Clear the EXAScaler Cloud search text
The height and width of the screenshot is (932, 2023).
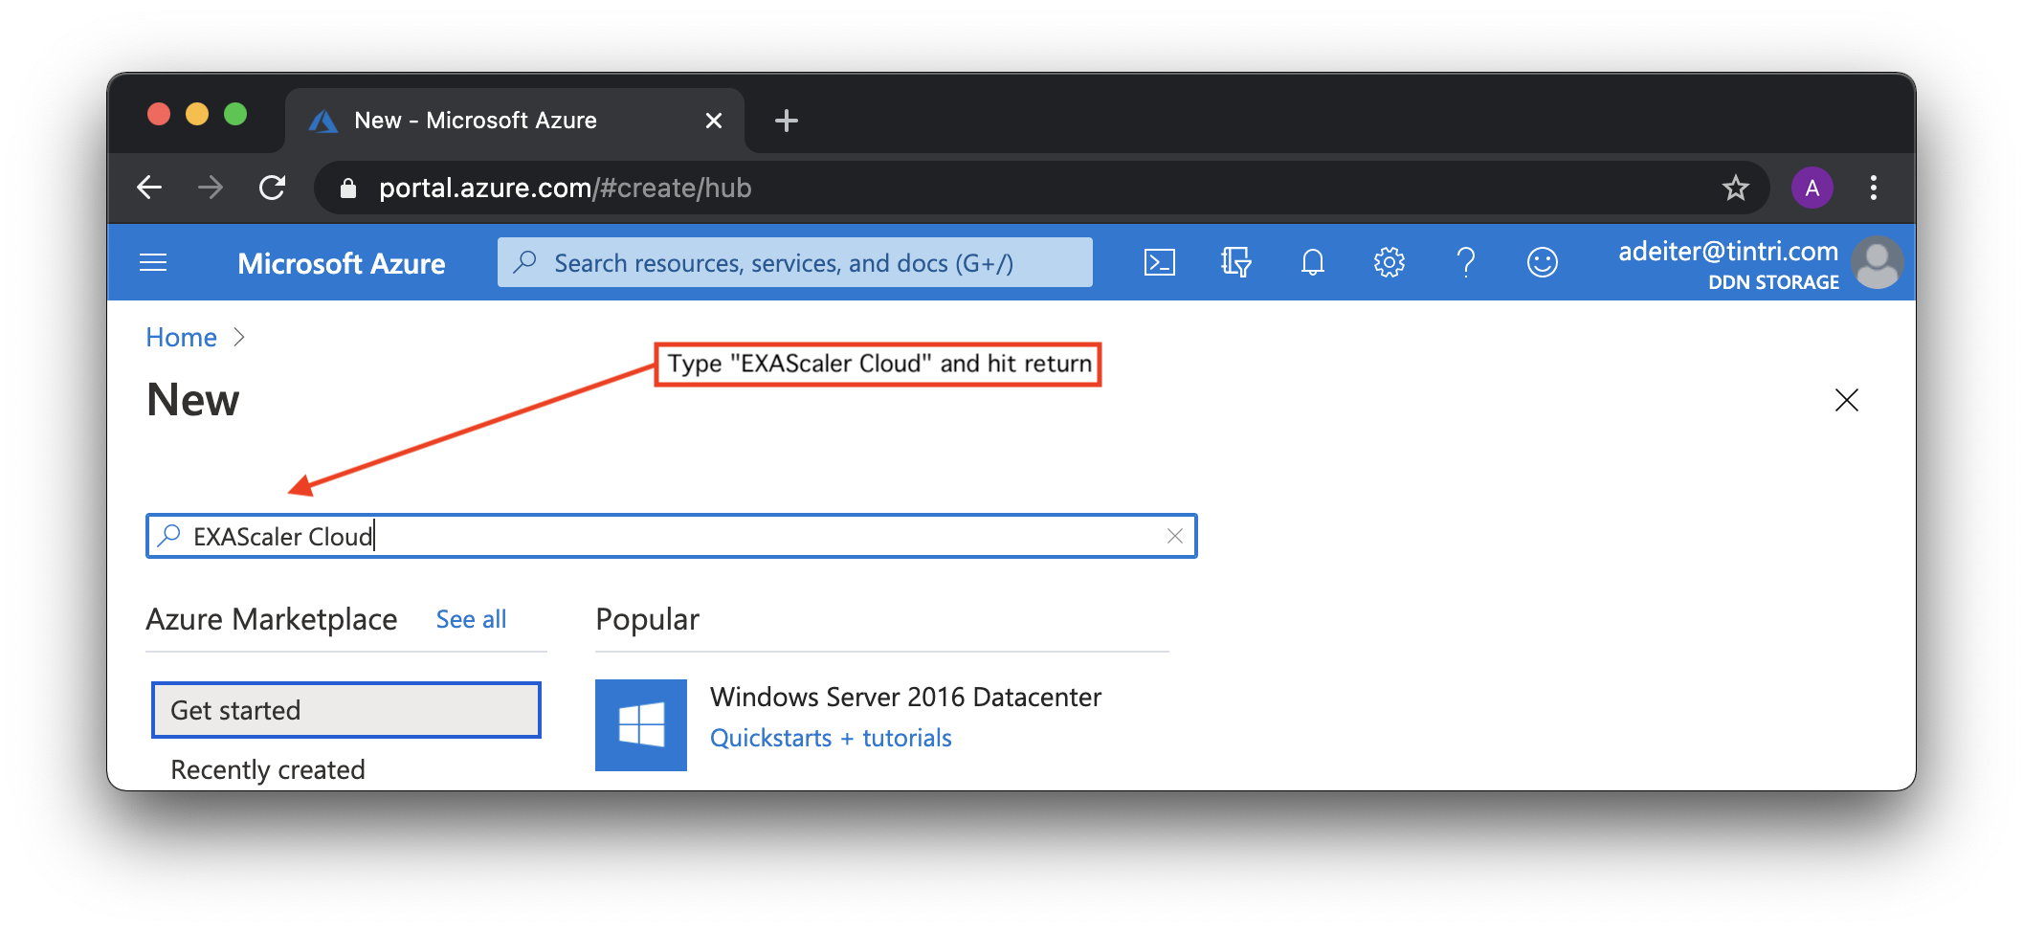point(1174,536)
